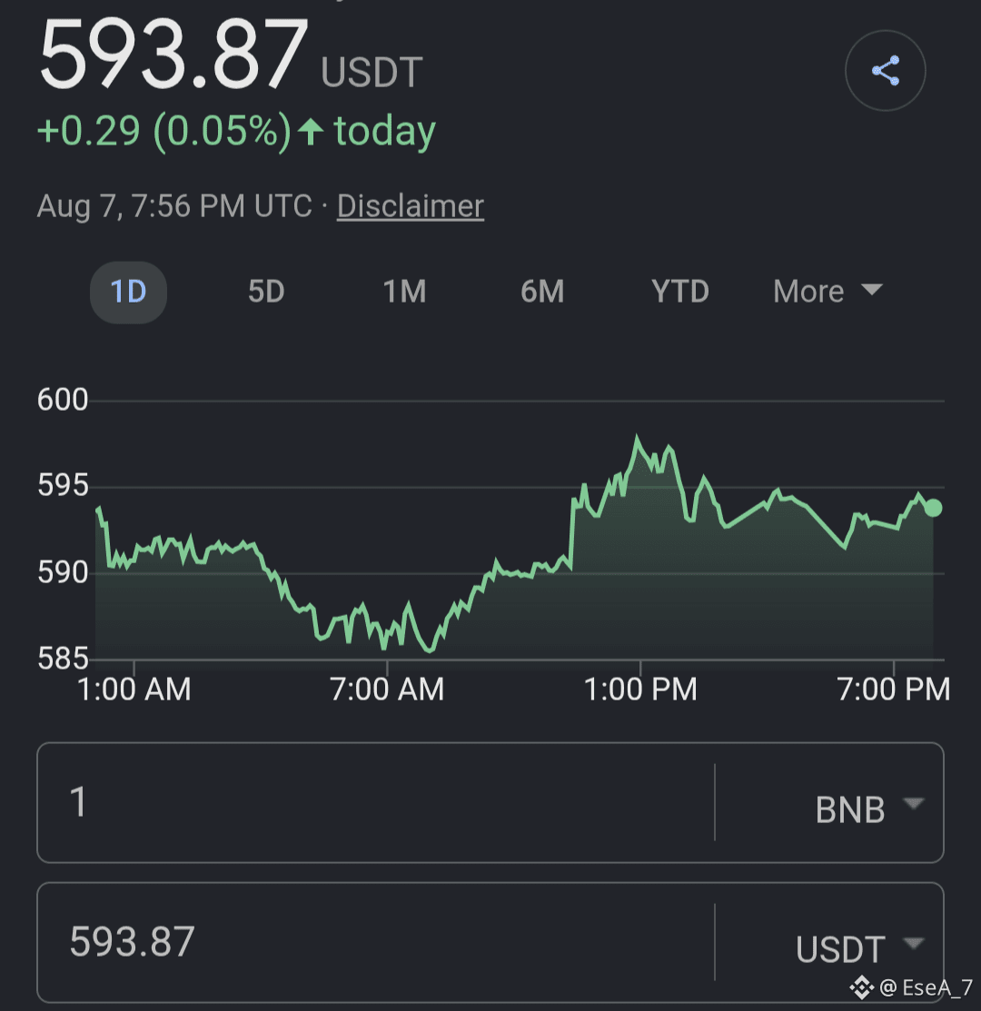Screen dimensions: 981x1011
Task: Open the USDT currency dropdown
Action: (x=859, y=949)
